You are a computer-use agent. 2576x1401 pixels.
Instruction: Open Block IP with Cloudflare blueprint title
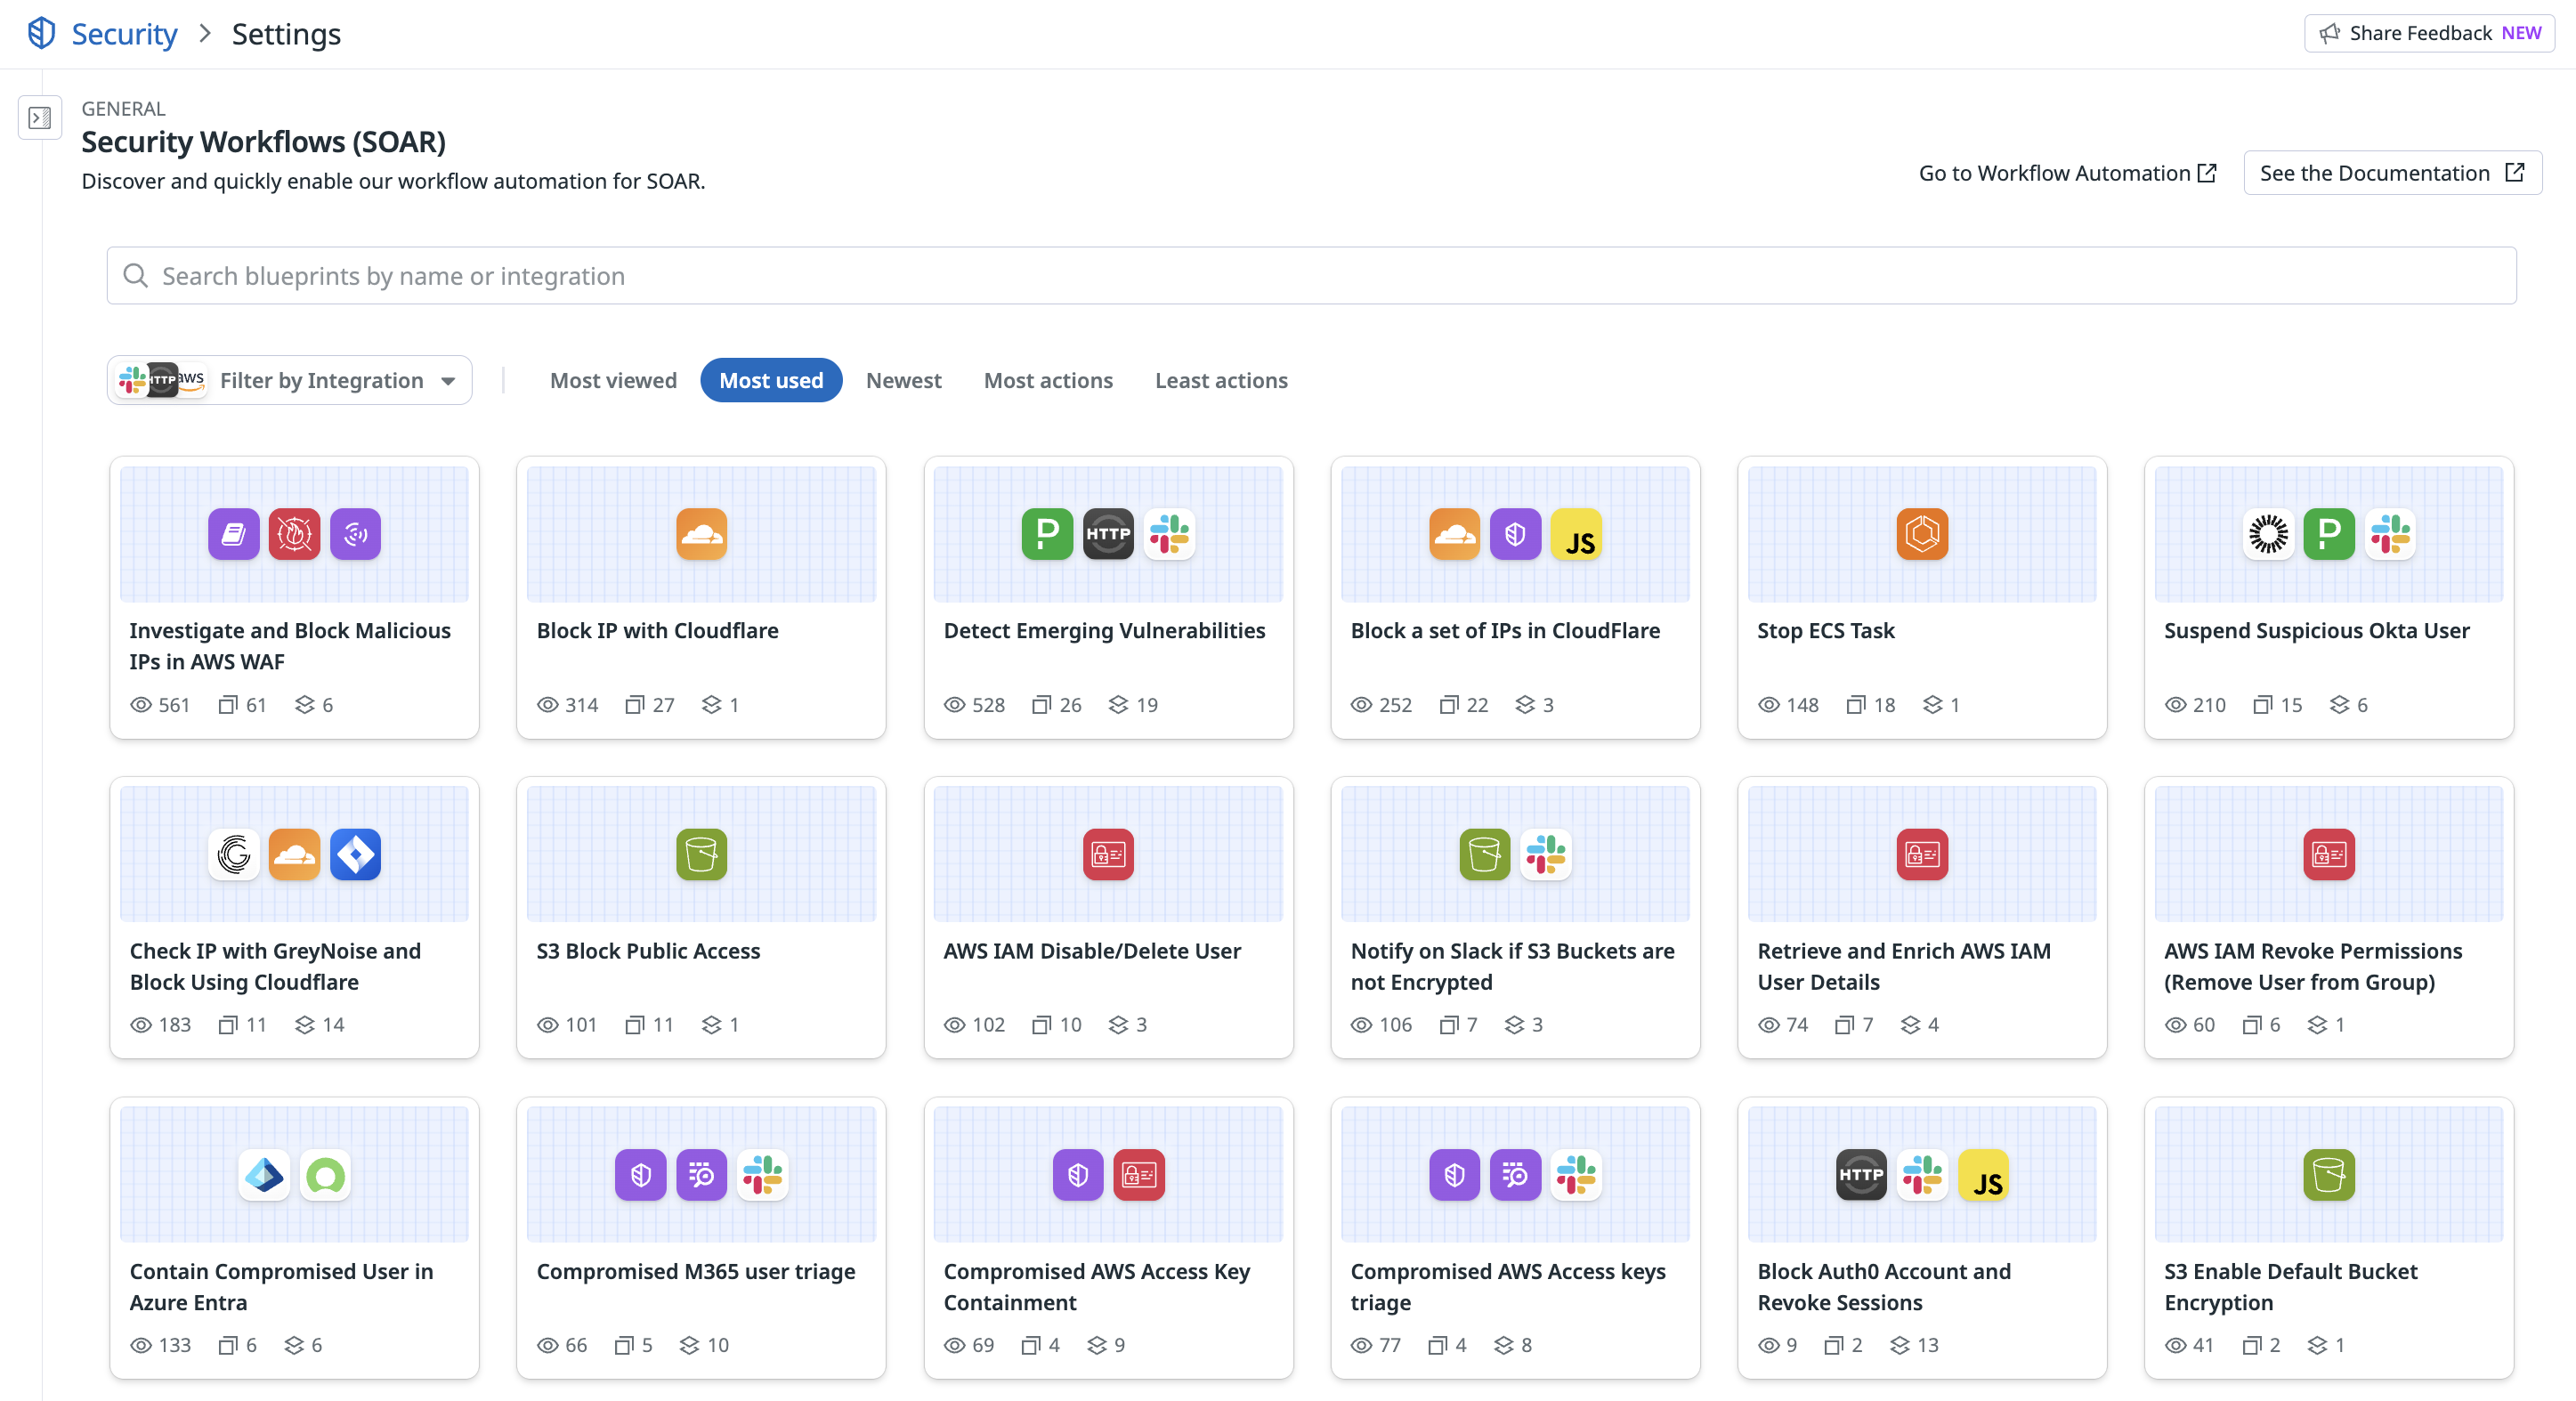point(657,630)
